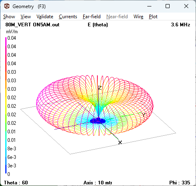196x186 pixels.
Task: Click the 4nec2 cube icon in title bar
Action: coord(7,6)
